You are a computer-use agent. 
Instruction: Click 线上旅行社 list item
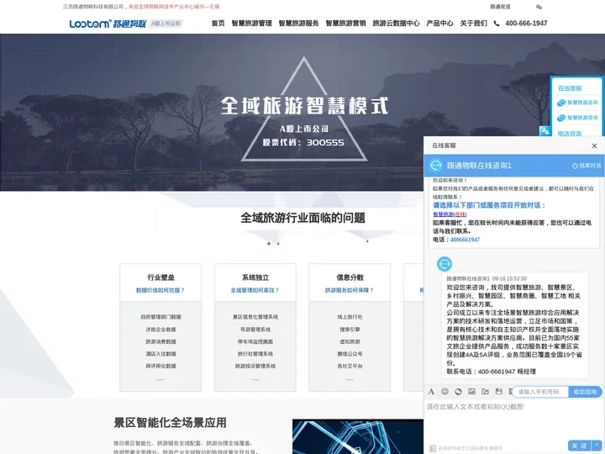click(x=350, y=317)
